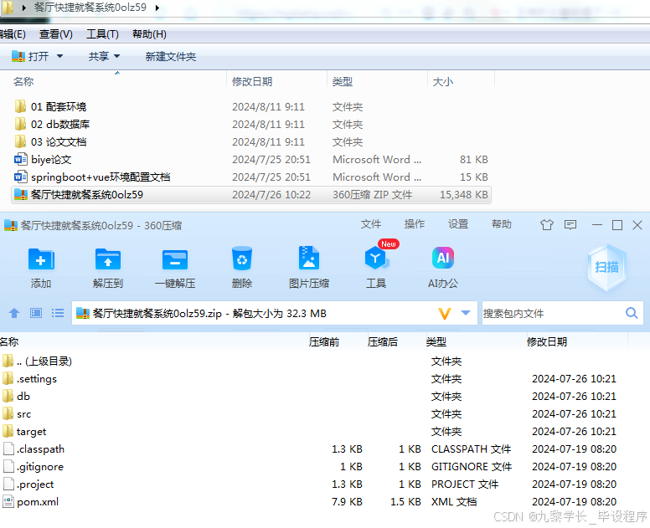Open the 工具(T) menu in Explorer

click(x=102, y=34)
